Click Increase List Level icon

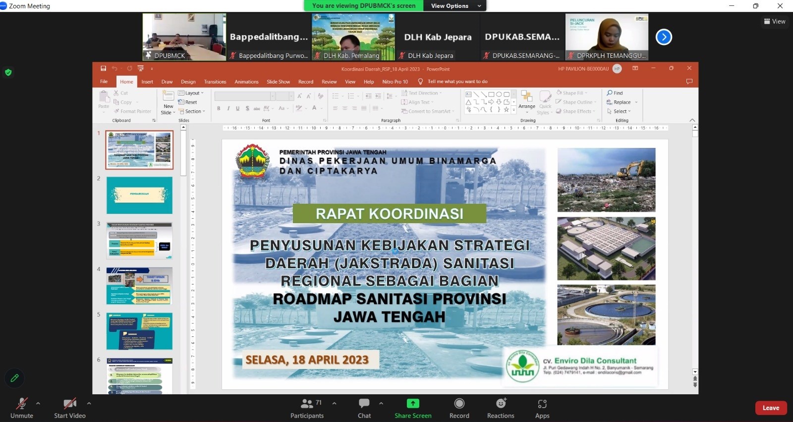click(378, 96)
